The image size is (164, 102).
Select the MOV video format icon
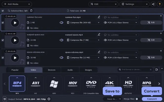click(73, 84)
